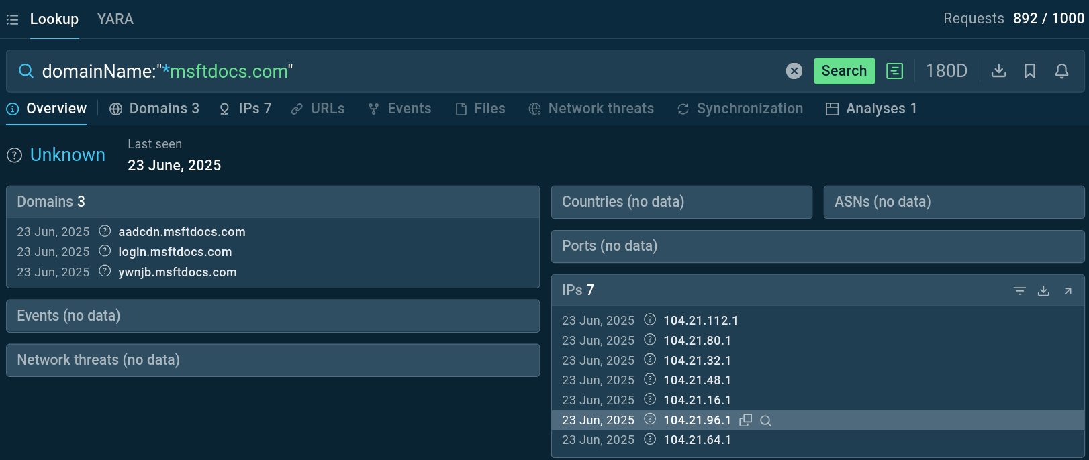The height and width of the screenshot is (460, 1089).
Task: Toggle the sidebar menu list icon
Action: tap(12, 20)
